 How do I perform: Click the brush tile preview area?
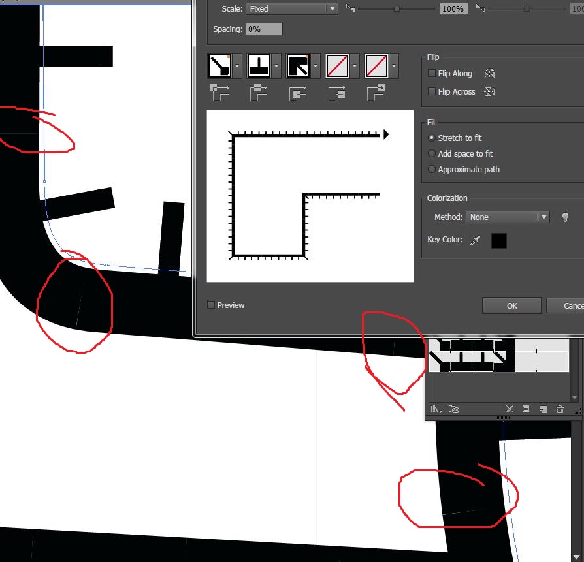click(x=310, y=196)
